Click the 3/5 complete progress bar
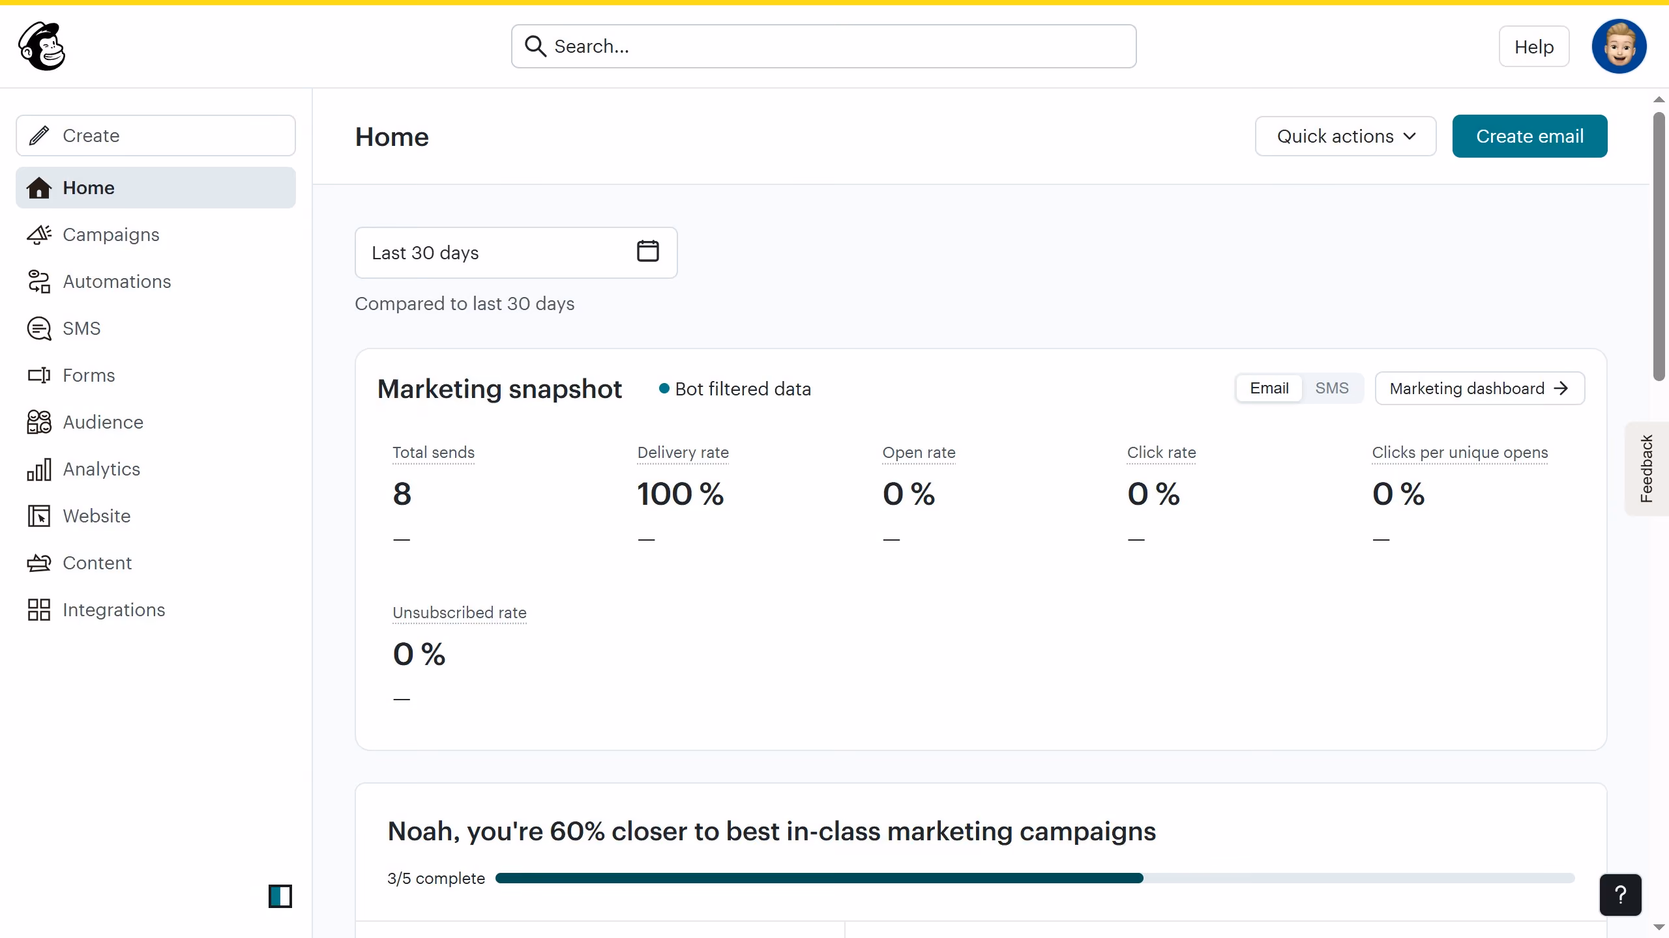Viewport: 1669px width, 938px height. (1035, 878)
